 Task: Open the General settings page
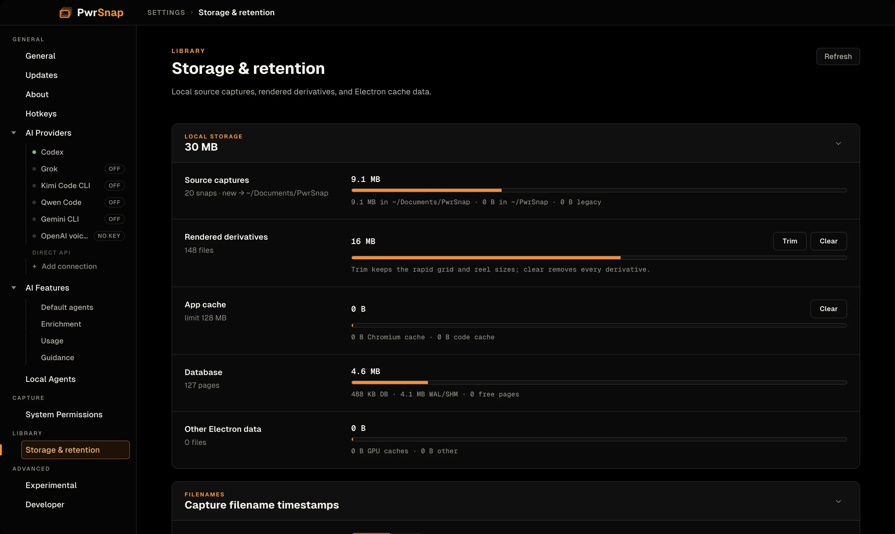coord(40,56)
